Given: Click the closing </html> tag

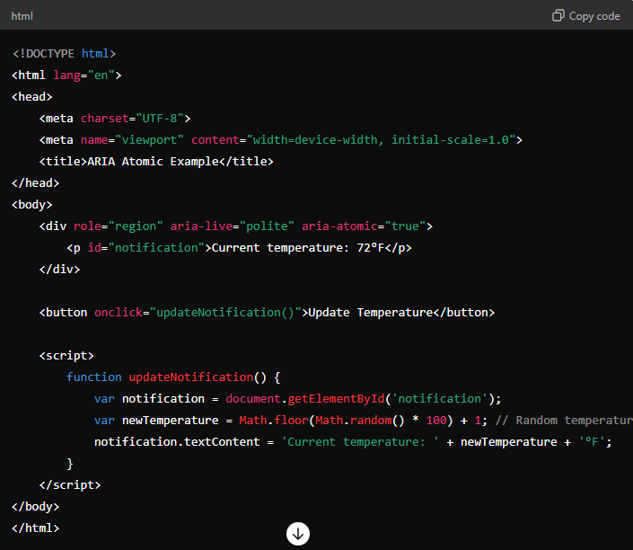Looking at the screenshot, I should point(36,528).
